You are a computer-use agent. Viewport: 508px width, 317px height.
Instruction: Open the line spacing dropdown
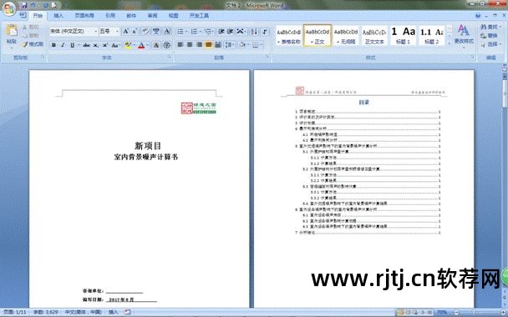click(230, 45)
